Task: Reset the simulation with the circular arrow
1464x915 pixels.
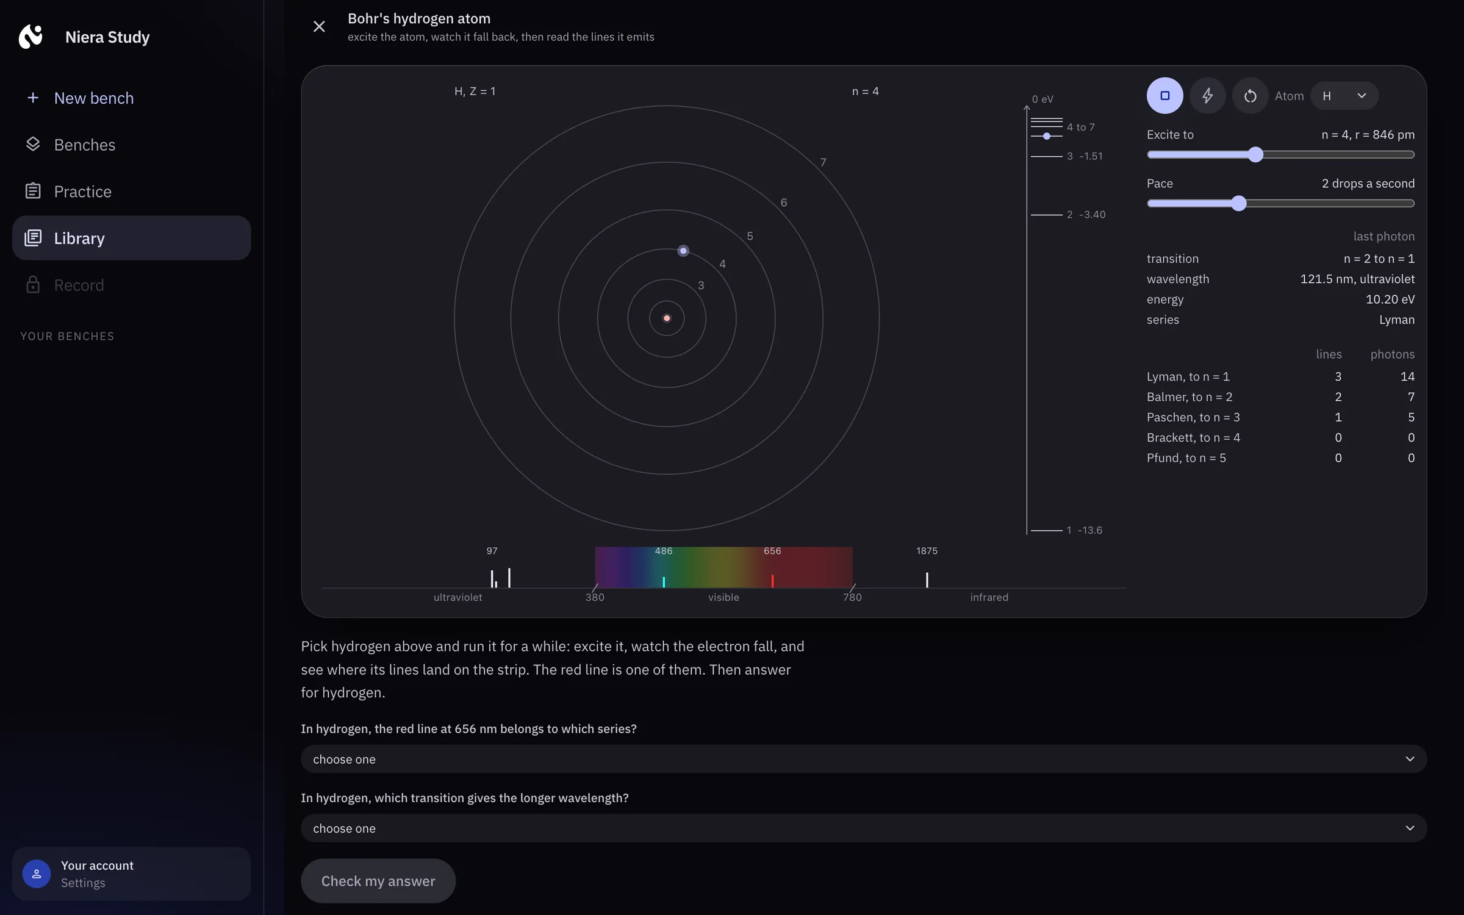Action: coord(1250,96)
